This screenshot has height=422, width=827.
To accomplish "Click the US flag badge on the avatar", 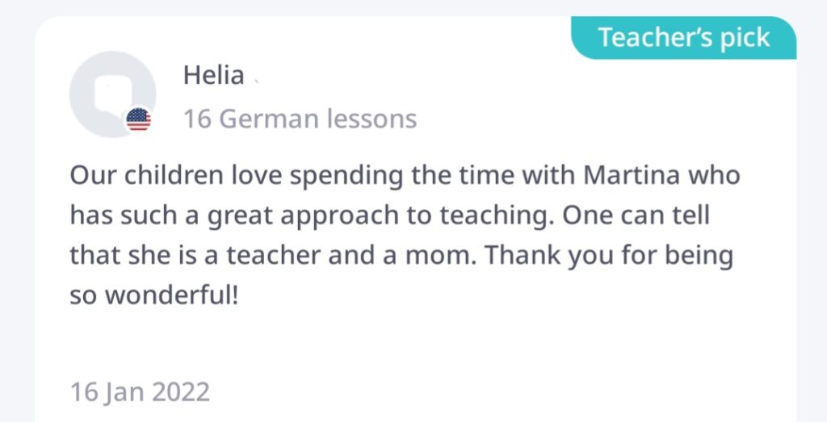I will coord(138,121).
